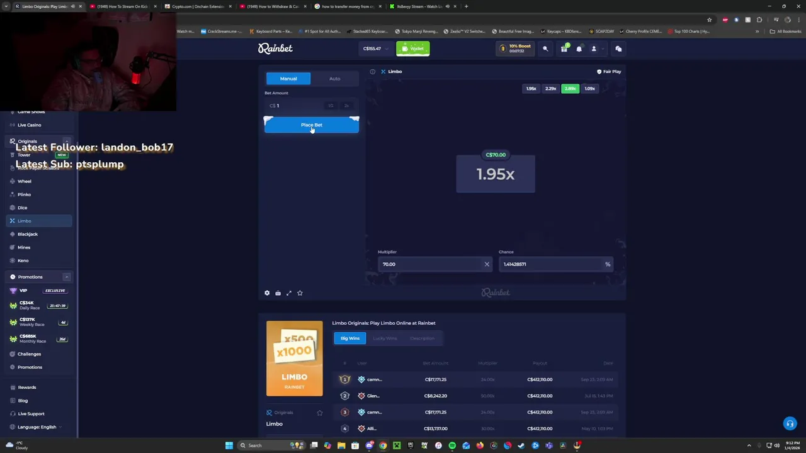Select the Description tab

(x=422, y=338)
